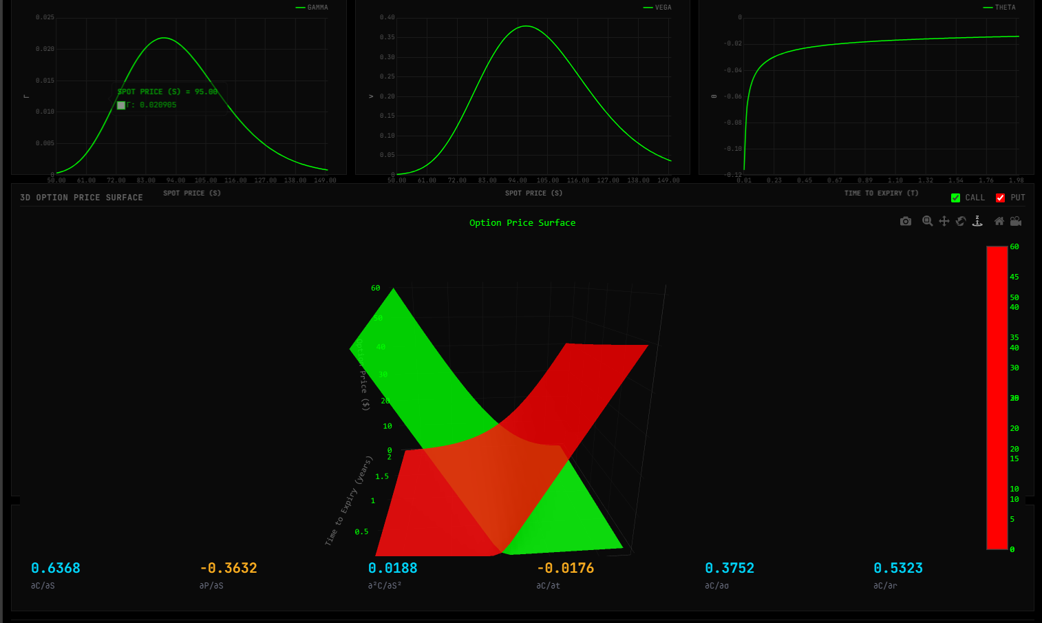Image resolution: width=1042 pixels, height=623 pixels.
Task: Uncheck the PUT surface checkbox
Action: tap(1000, 198)
